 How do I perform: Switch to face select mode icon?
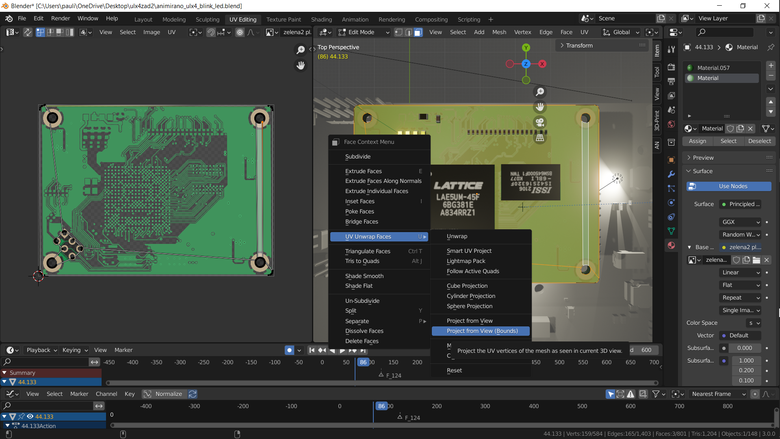418,33
